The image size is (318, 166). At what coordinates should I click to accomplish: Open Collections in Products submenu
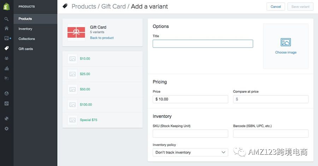(27, 39)
